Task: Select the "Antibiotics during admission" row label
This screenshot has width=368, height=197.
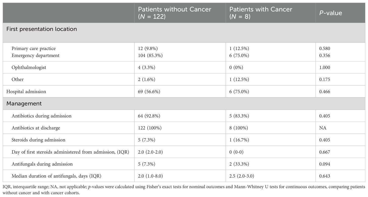Action: point(41,116)
